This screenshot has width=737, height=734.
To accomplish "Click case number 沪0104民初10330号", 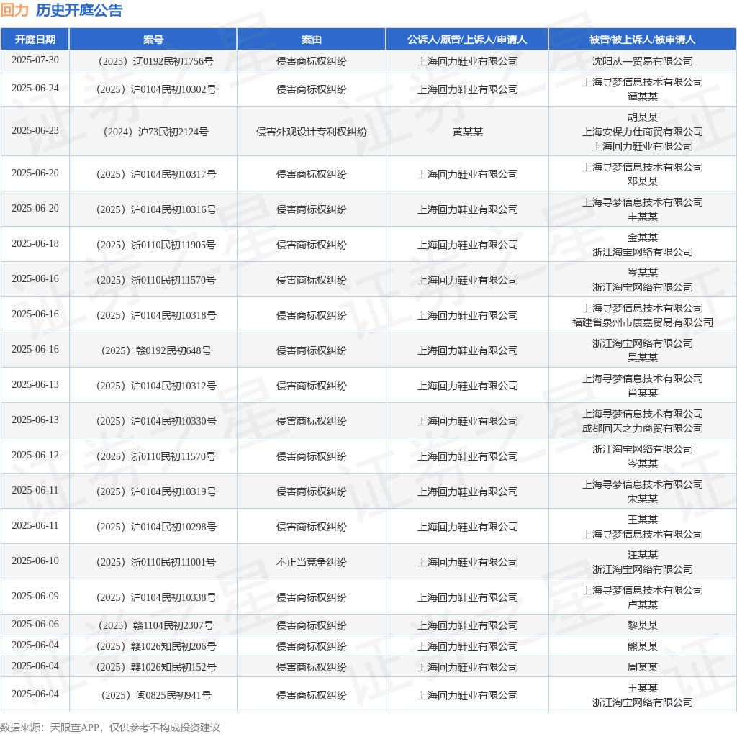I will [x=156, y=420].
